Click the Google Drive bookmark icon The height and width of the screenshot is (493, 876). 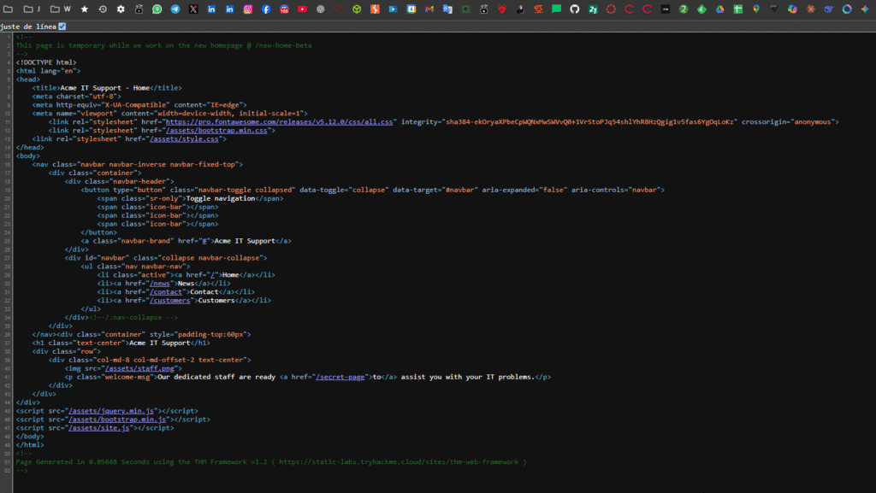click(719, 9)
